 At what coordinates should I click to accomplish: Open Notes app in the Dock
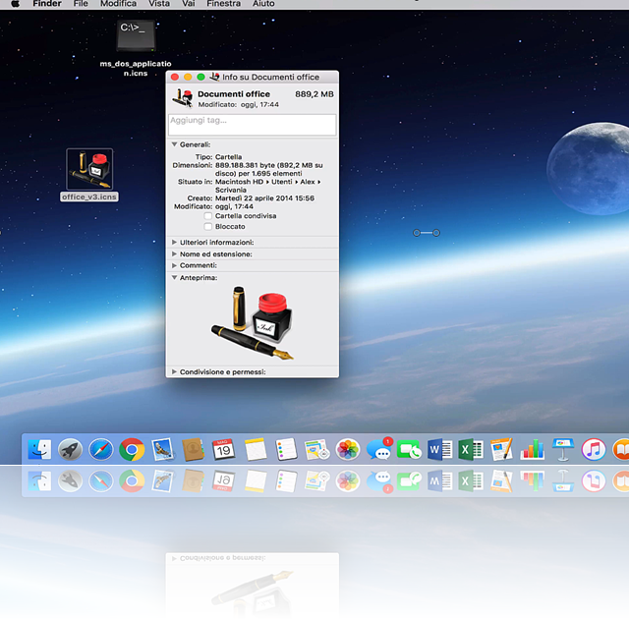(256, 449)
